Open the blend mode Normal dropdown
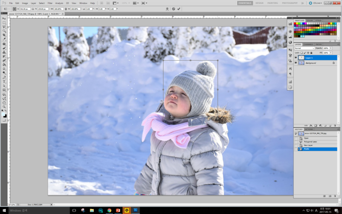The width and height of the screenshot is (342, 214). coord(304,48)
